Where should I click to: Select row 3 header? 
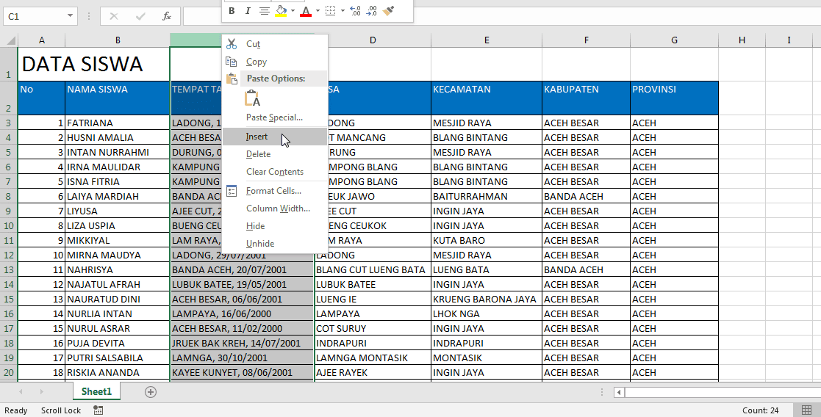[8, 123]
